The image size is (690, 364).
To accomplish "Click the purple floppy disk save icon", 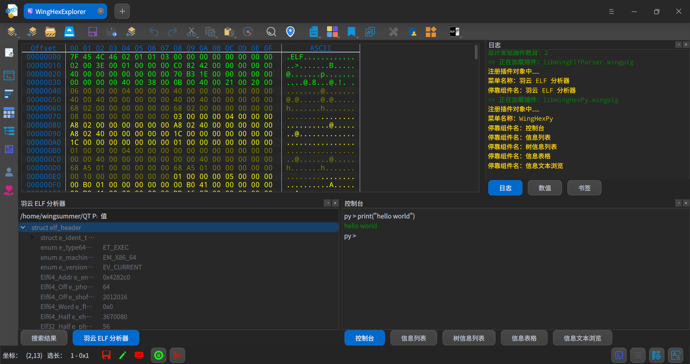I will [92, 32].
